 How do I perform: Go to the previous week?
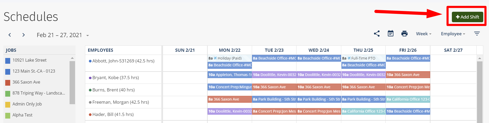[x=10, y=35]
